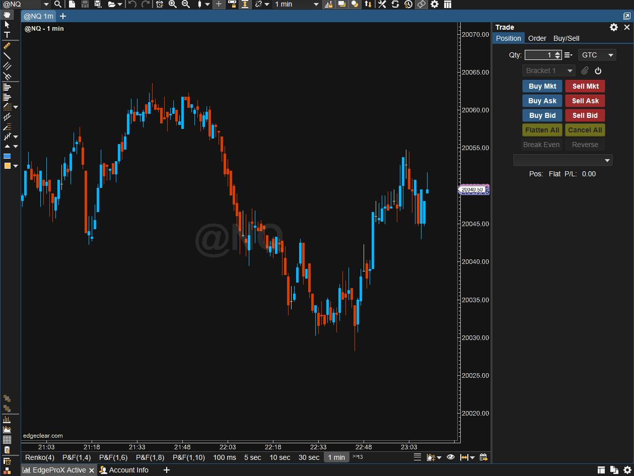Viewport: 634px width, 476px height.
Task: Open Trade panel settings gear
Action: pyautogui.click(x=613, y=27)
